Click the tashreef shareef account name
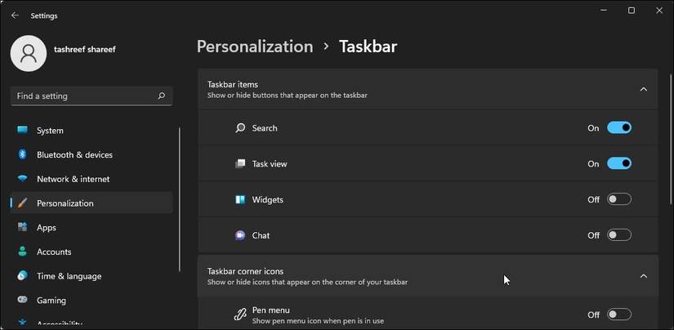 pos(85,49)
